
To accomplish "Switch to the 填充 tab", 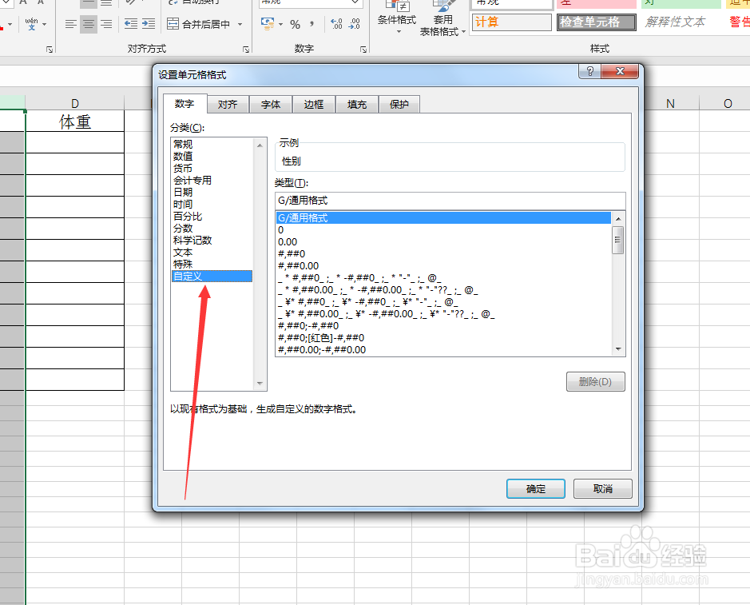I will [357, 105].
